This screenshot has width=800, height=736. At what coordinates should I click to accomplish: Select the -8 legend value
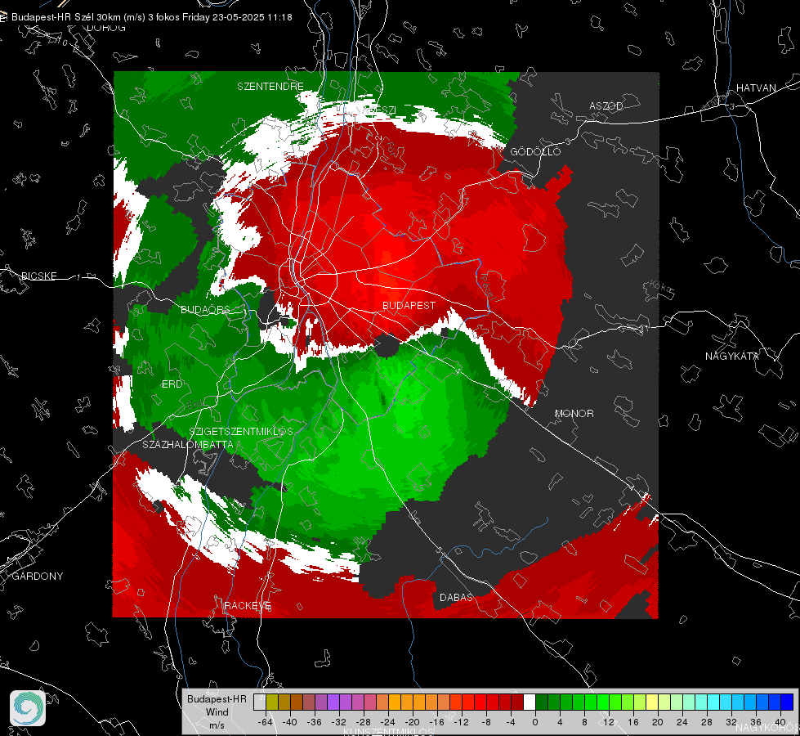[486, 722]
